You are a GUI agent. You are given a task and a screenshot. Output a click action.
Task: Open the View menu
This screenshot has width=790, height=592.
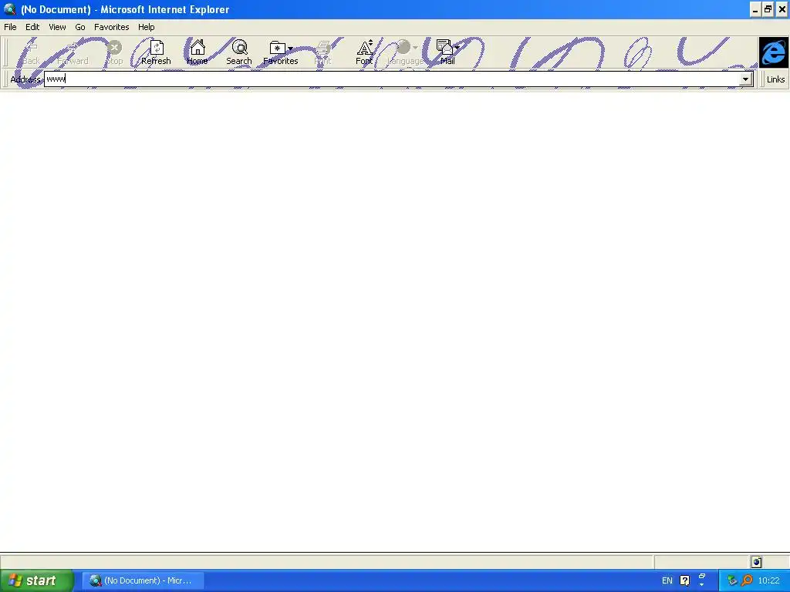pos(57,27)
